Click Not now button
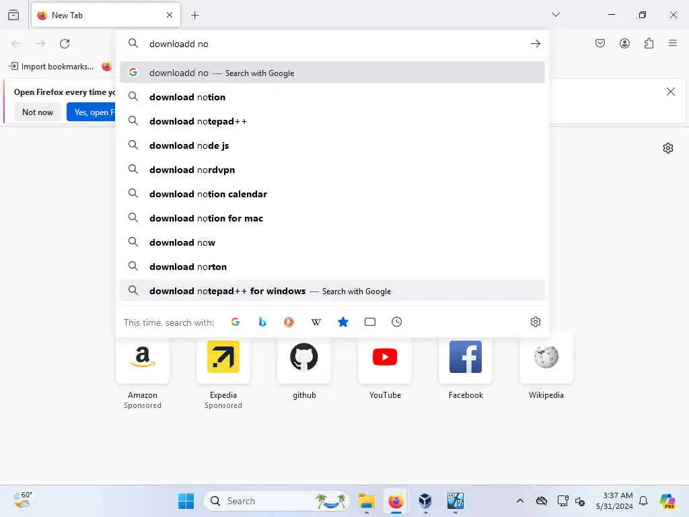Image resolution: width=689 pixels, height=517 pixels. coord(38,112)
